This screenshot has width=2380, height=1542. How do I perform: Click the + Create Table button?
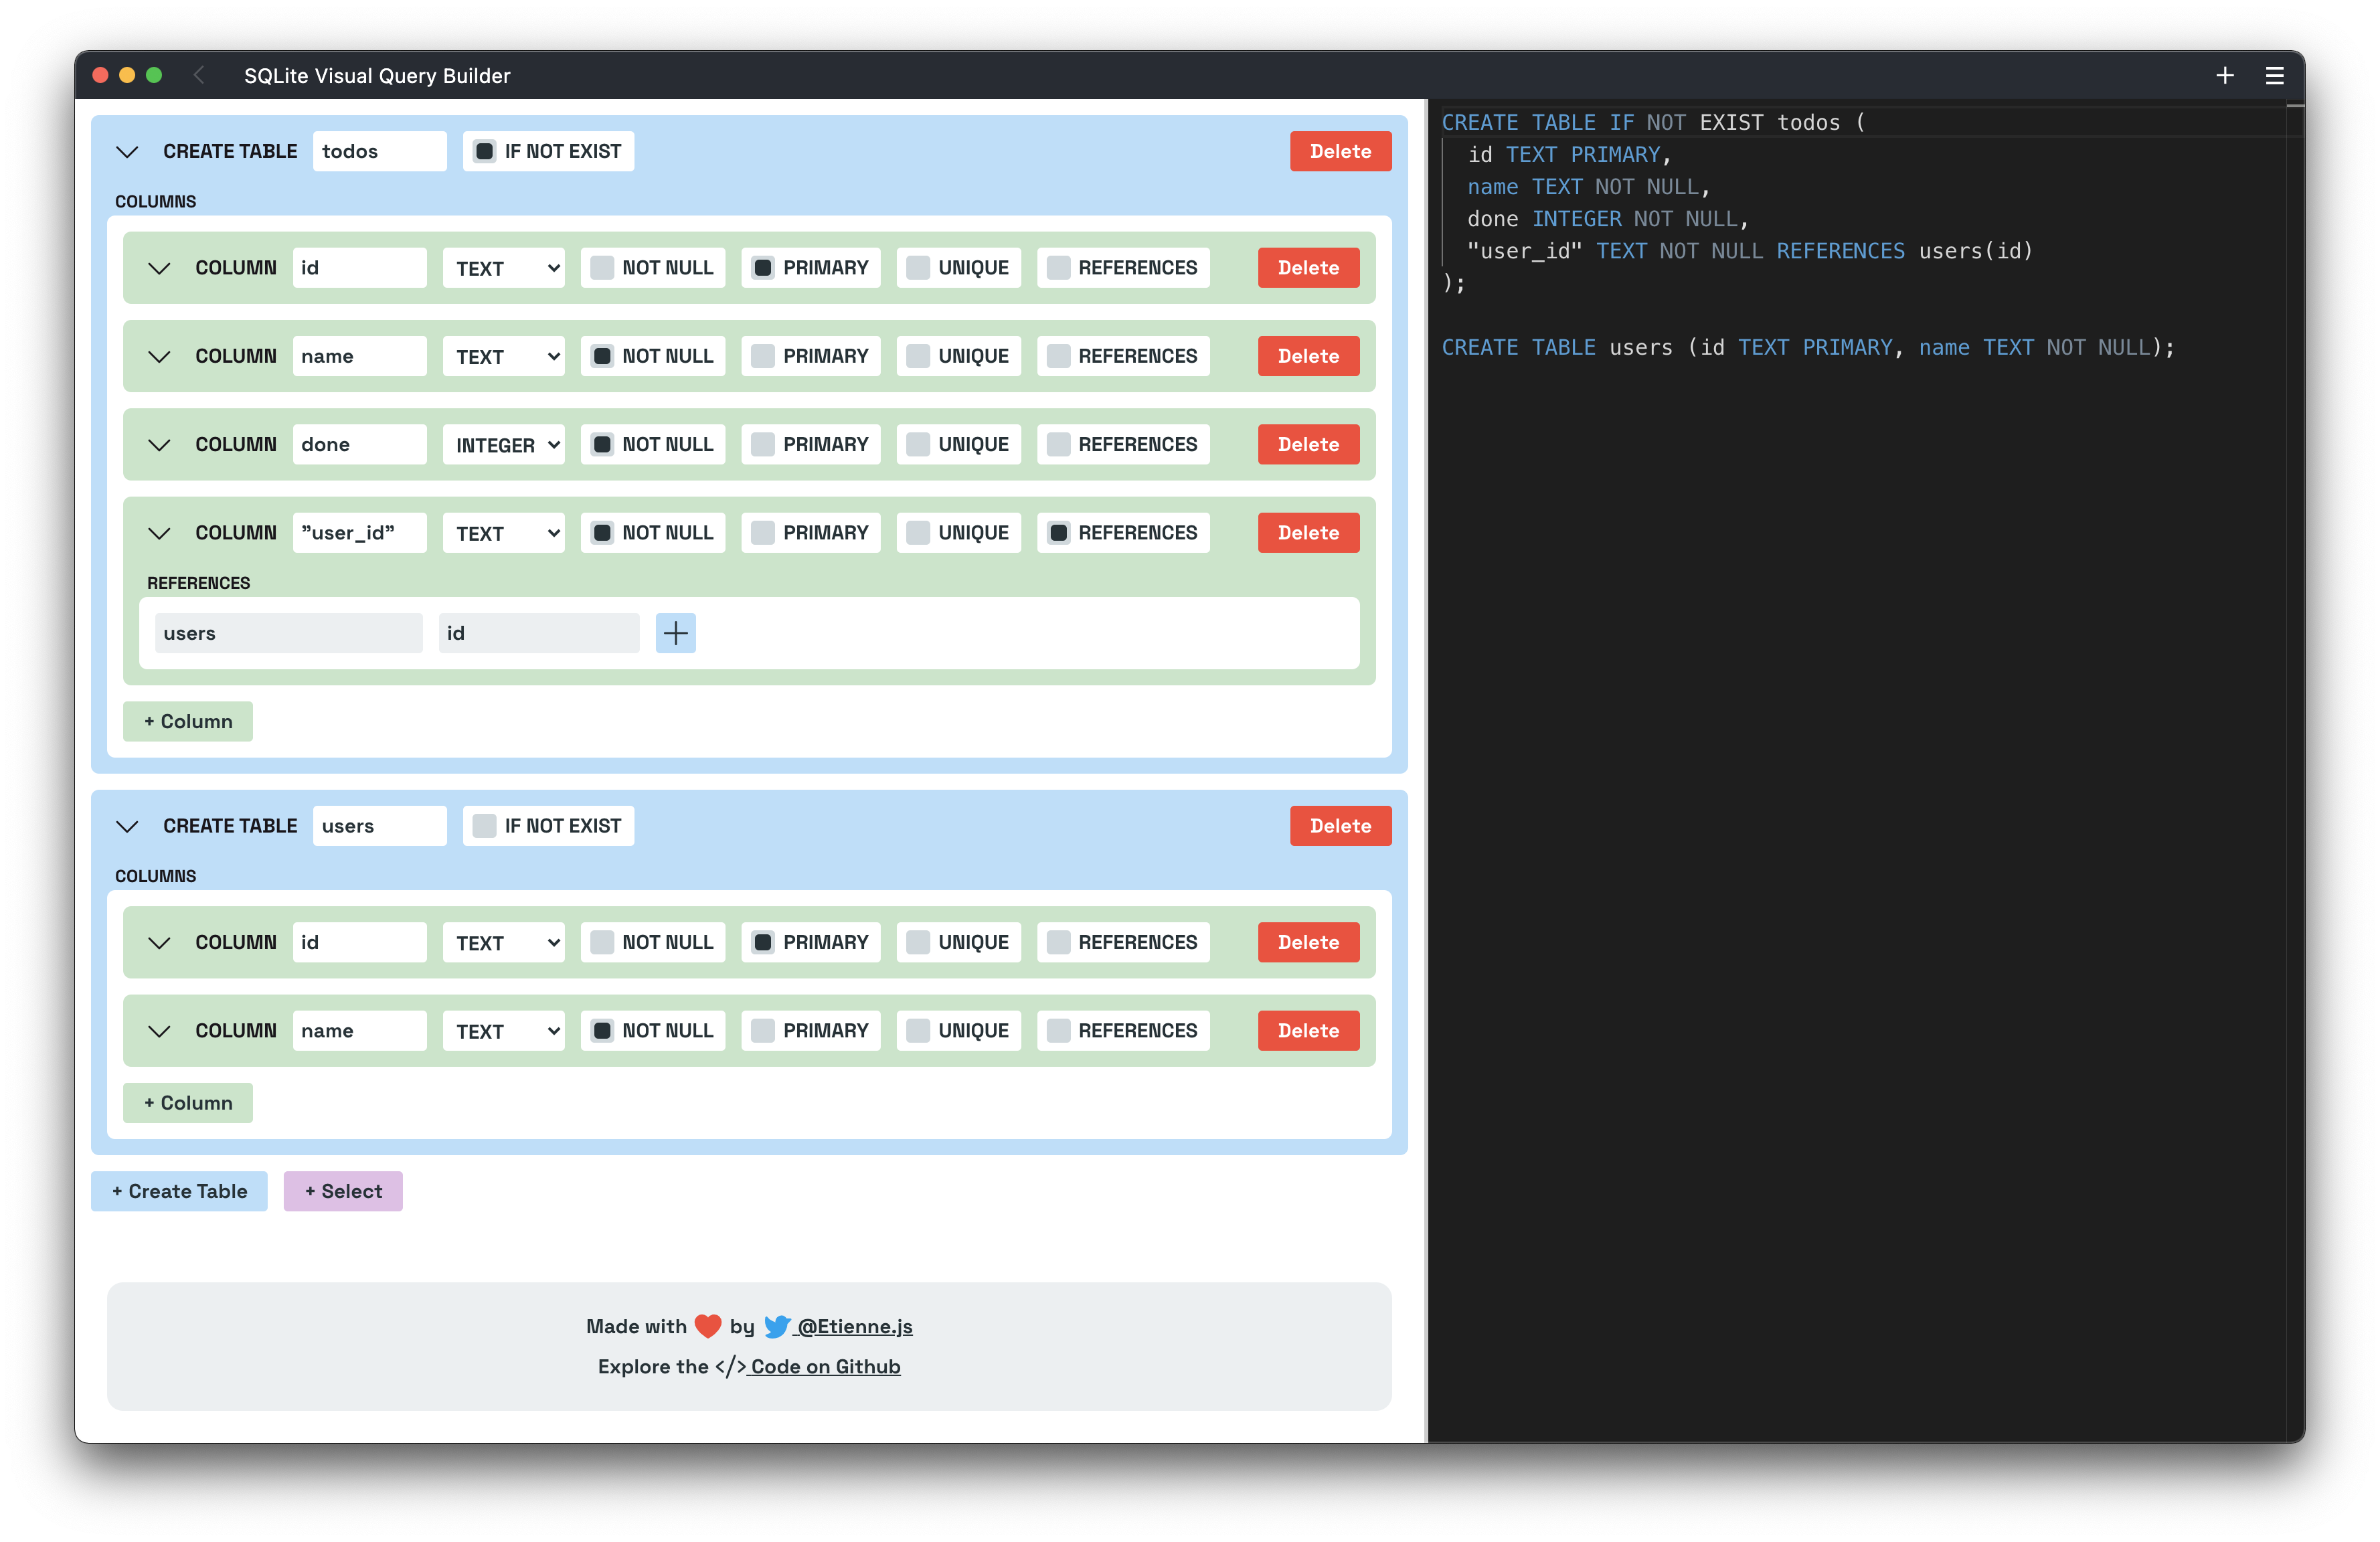pos(179,1190)
